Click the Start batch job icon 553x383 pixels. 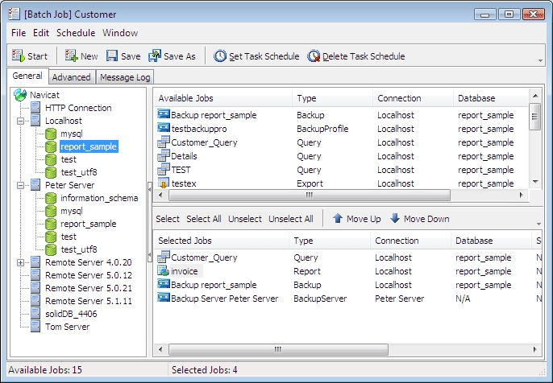click(18, 56)
